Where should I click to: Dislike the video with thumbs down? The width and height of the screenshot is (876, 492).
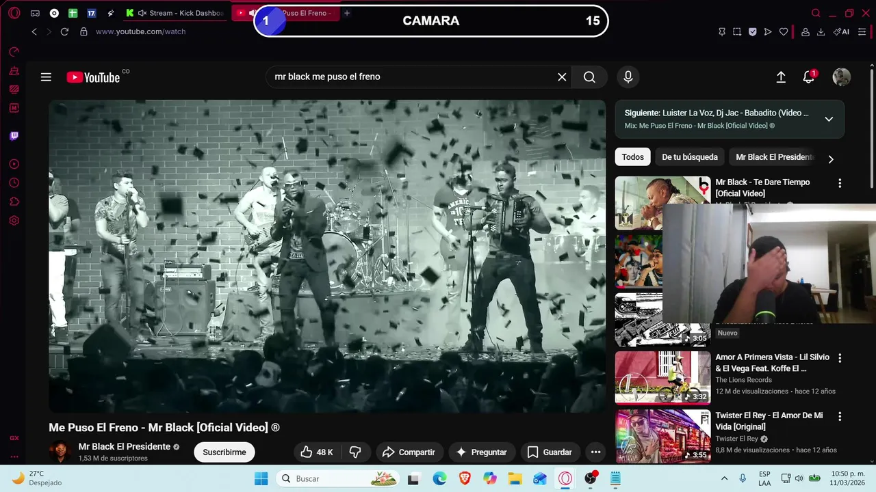coord(355,452)
